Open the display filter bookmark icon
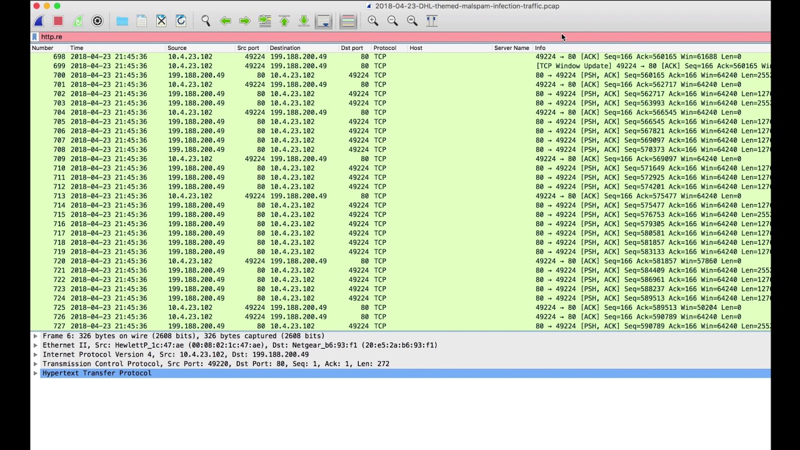800x450 pixels. pyautogui.click(x=35, y=37)
